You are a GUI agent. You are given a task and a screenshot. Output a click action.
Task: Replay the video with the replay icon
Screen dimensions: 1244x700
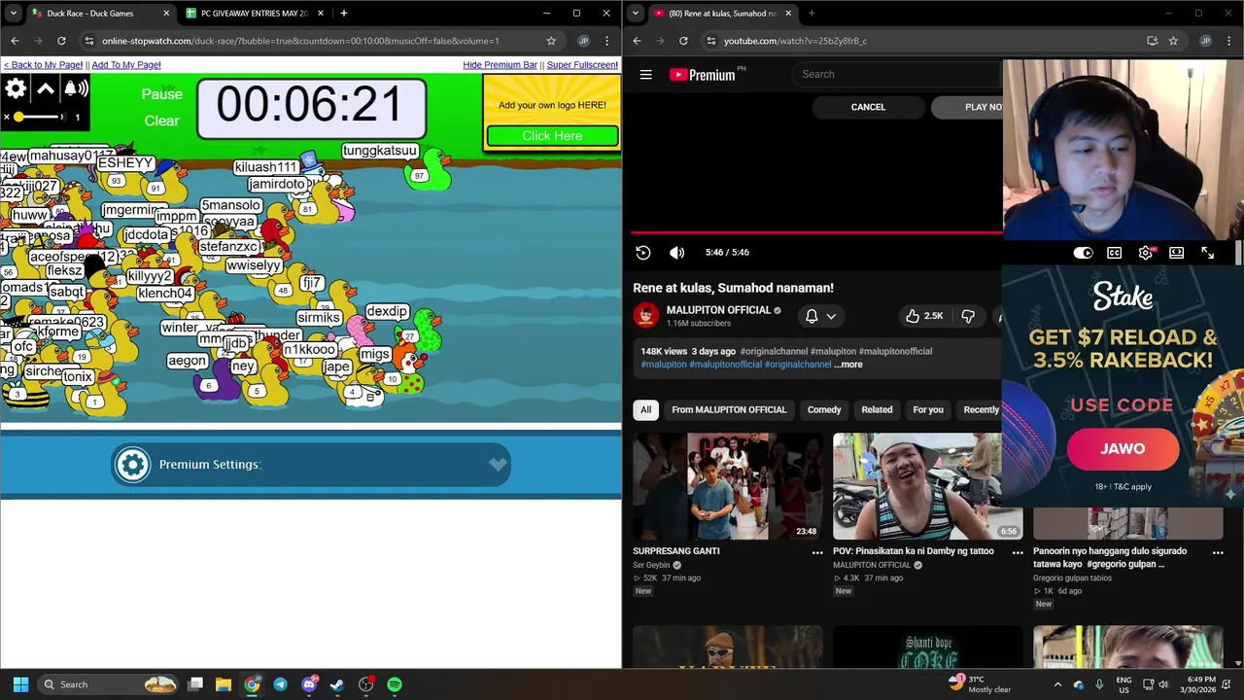(x=643, y=252)
